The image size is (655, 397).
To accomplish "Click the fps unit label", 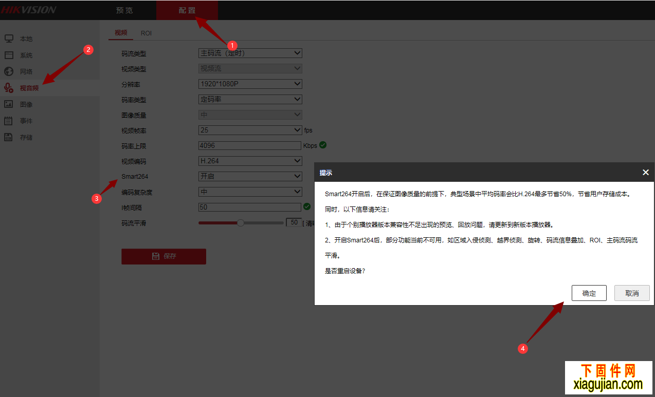I will [x=308, y=130].
